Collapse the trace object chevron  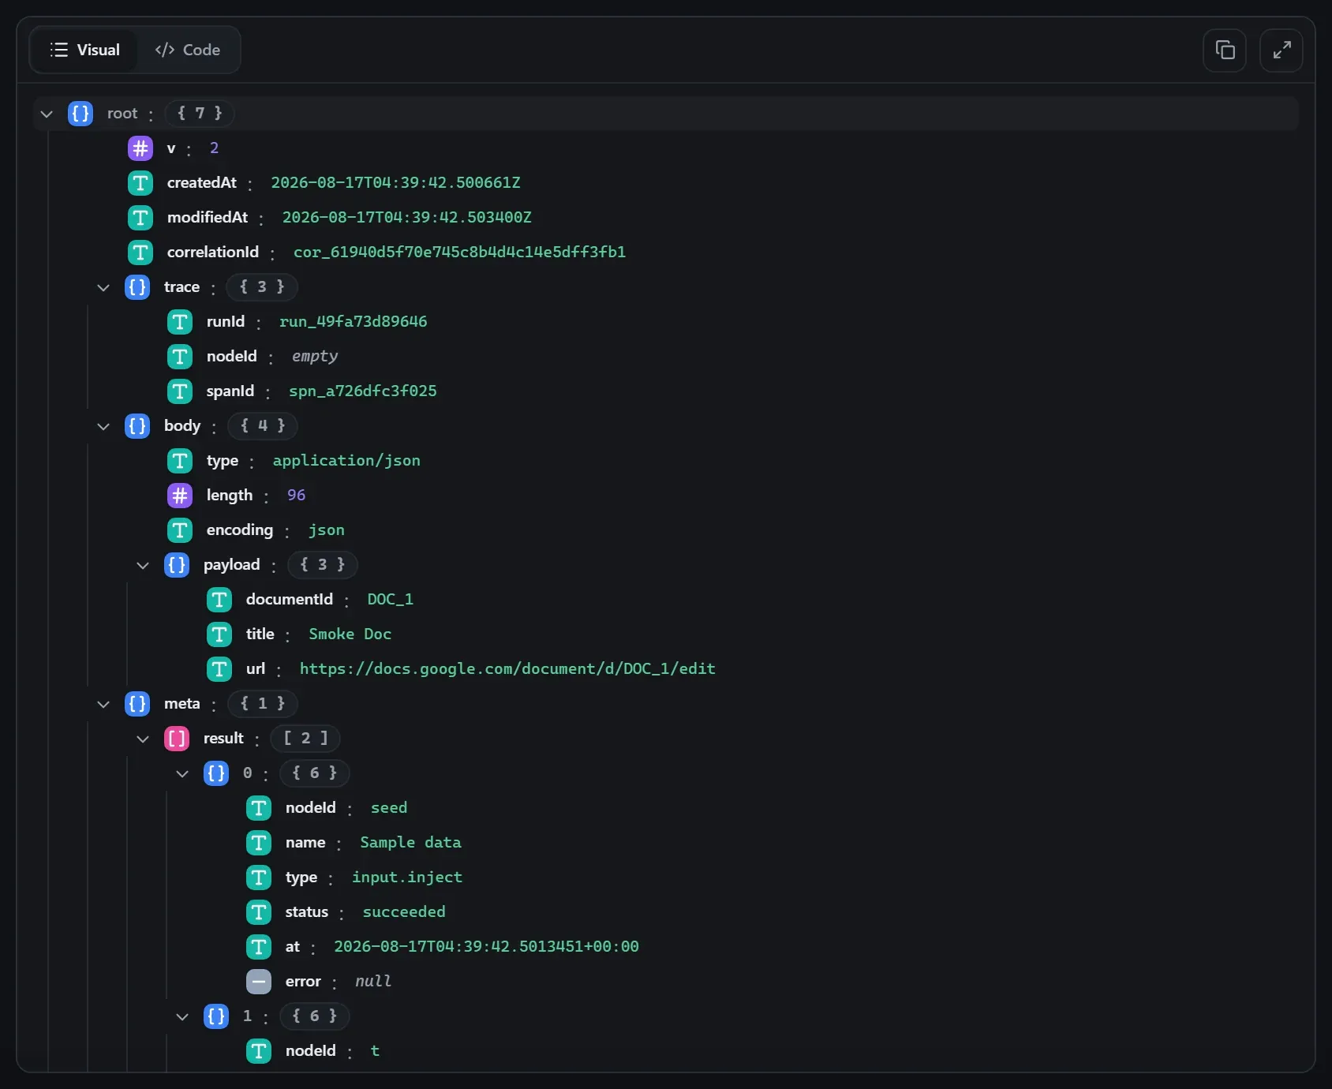(x=103, y=287)
